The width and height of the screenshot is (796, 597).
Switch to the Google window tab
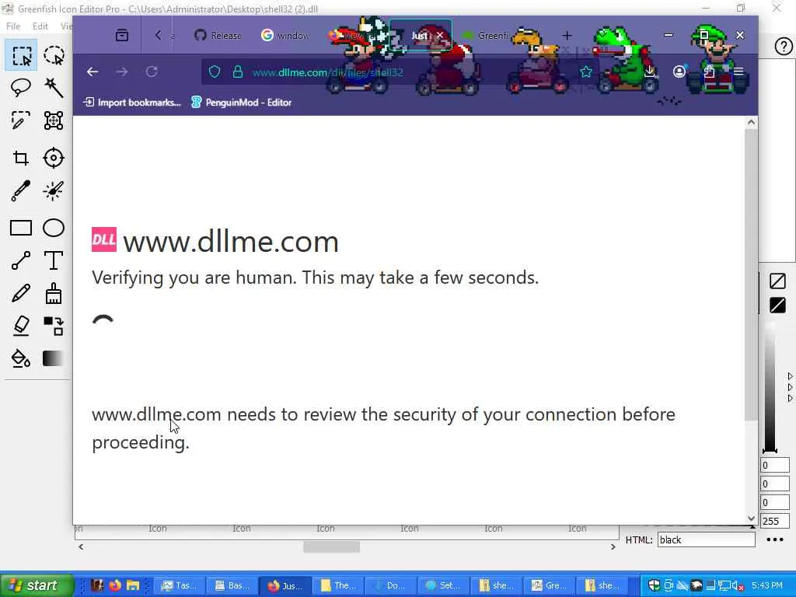[x=285, y=36]
